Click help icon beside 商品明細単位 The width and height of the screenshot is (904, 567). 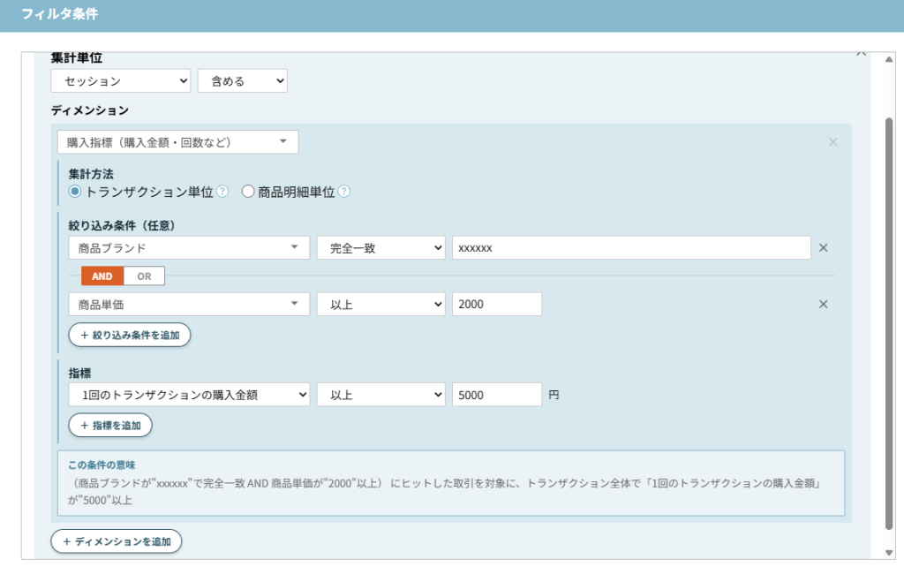[343, 192]
